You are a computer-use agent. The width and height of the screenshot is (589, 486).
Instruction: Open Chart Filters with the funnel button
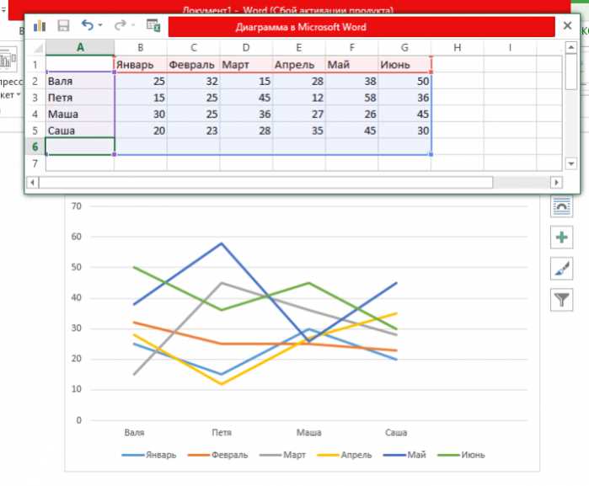561,300
